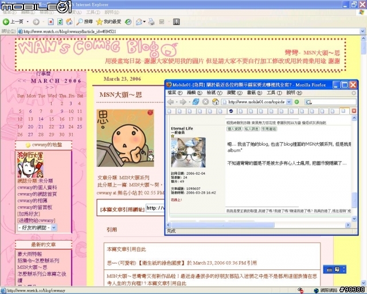
Task: Click the Firefox horizontal scrollbar thumb
Action: [223, 225]
